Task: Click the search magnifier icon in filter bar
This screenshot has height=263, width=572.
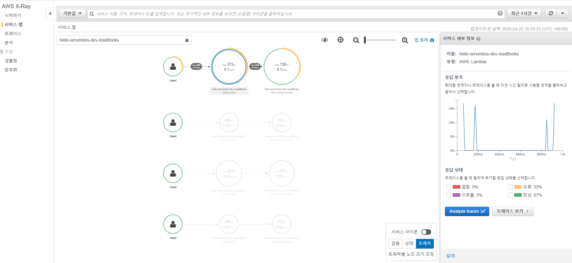Action: [x=92, y=14]
